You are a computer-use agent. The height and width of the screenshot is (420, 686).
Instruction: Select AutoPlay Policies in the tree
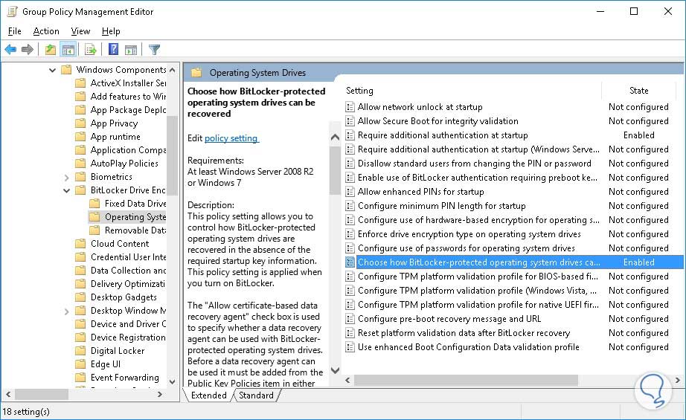[x=124, y=164]
